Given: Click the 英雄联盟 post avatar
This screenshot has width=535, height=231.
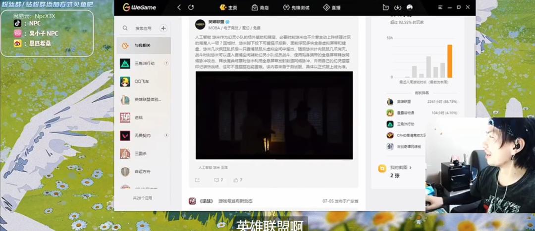Looking at the screenshot, I should click(x=200, y=25).
